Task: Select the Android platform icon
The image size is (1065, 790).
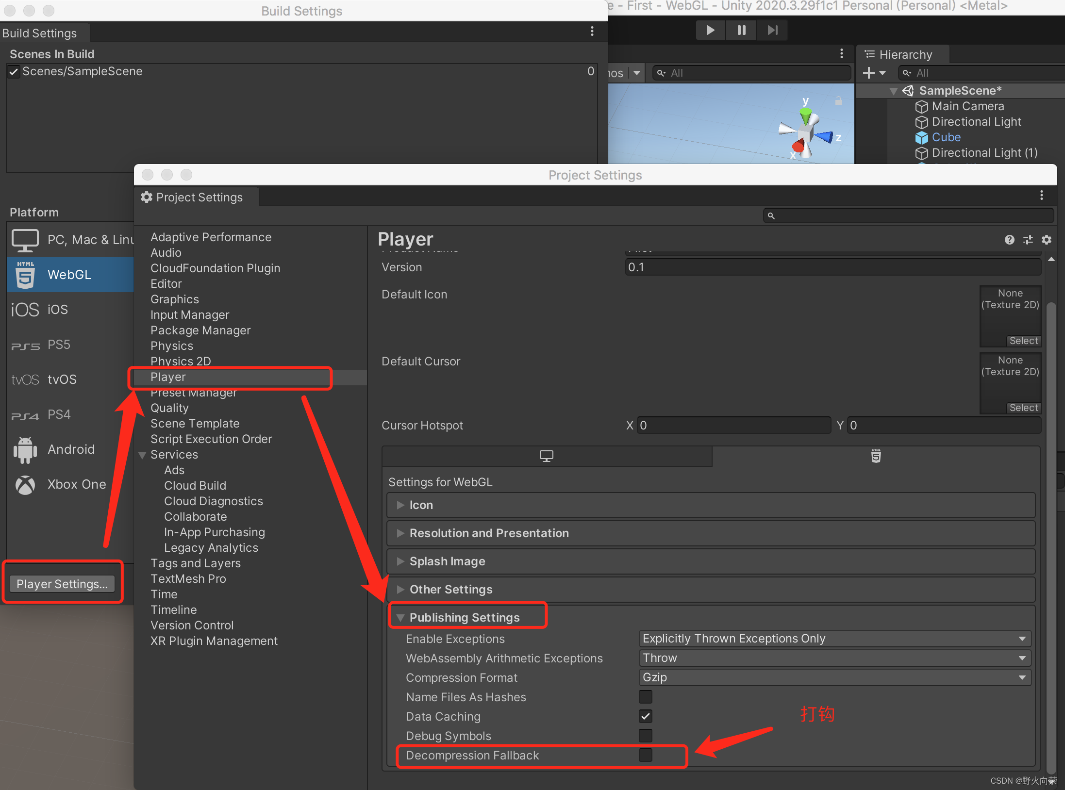Action: point(24,449)
